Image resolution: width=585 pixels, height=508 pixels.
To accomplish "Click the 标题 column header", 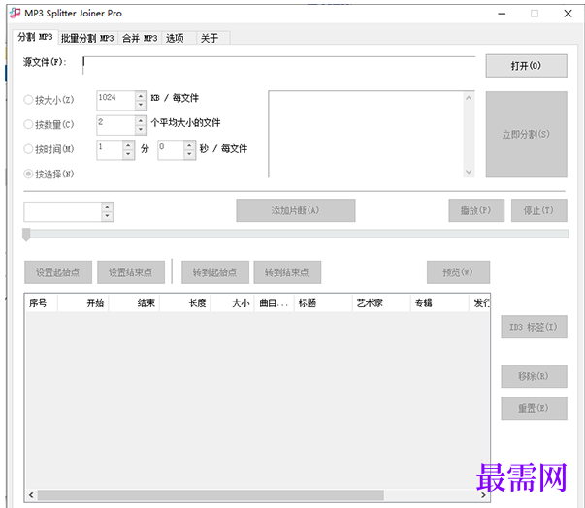I will pos(323,303).
